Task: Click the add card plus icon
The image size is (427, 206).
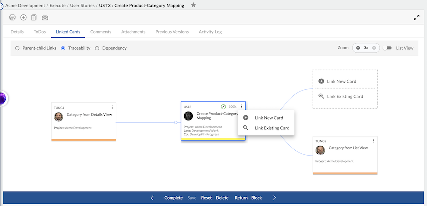Action: tap(23, 17)
